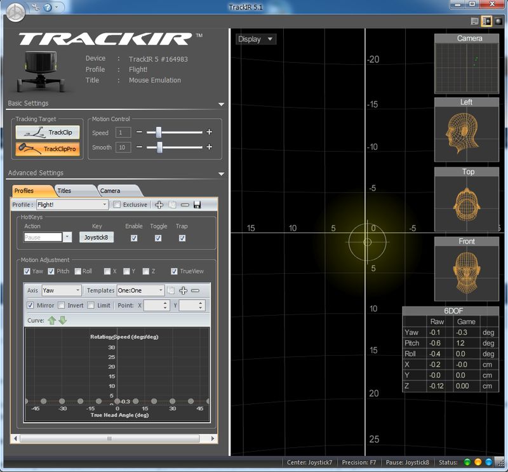This screenshot has height=472, width=508.
Task: Check the Limit curve option
Action: pos(91,306)
